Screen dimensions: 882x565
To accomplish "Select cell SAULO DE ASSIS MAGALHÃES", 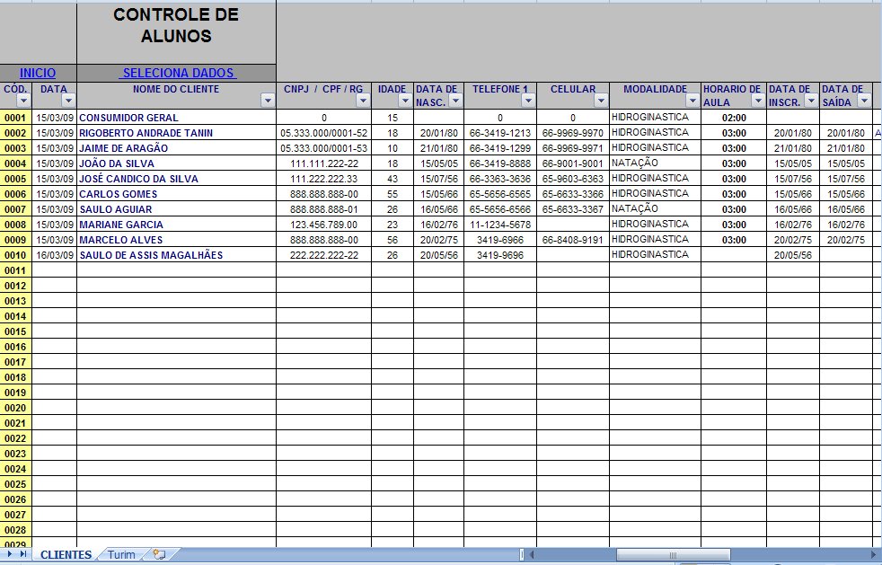I will [176, 254].
